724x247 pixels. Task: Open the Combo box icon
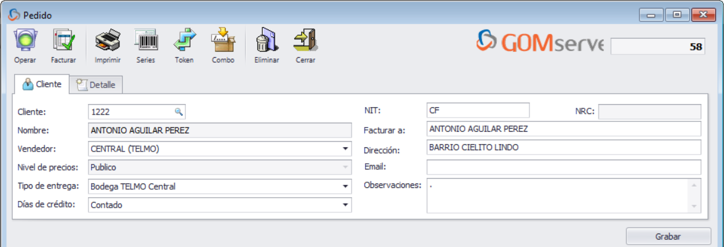coord(223,41)
